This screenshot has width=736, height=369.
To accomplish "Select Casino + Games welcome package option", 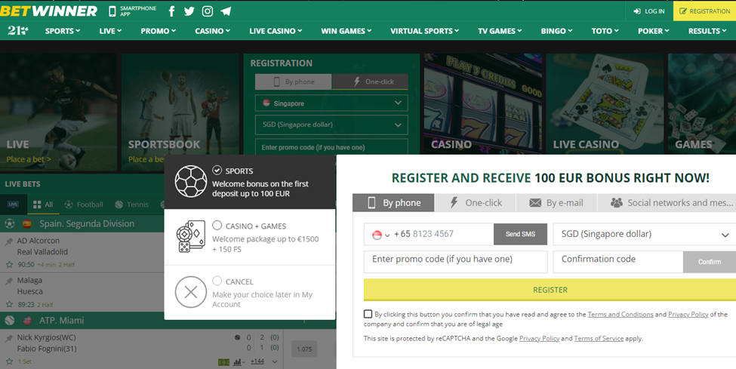I will click(x=217, y=226).
